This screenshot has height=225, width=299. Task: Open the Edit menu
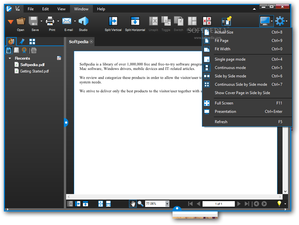click(45, 9)
